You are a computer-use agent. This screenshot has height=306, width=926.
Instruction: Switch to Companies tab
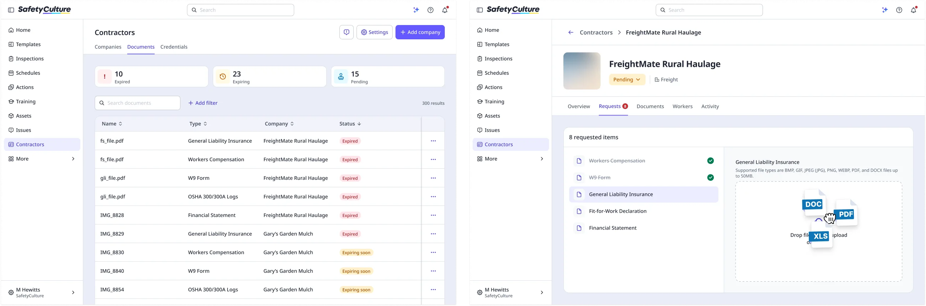tap(108, 47)
